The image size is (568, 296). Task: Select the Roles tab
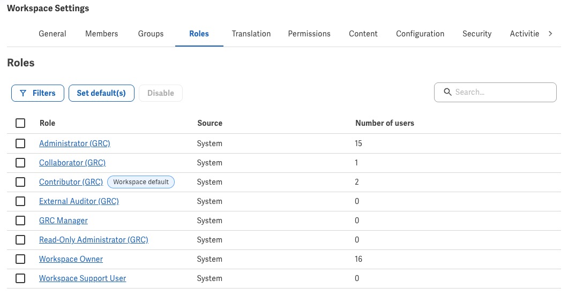[199, 34]
